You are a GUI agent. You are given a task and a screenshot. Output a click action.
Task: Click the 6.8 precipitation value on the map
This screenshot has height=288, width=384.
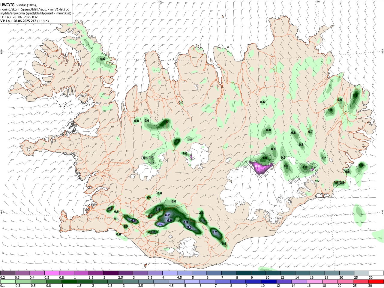click(133, 221)
